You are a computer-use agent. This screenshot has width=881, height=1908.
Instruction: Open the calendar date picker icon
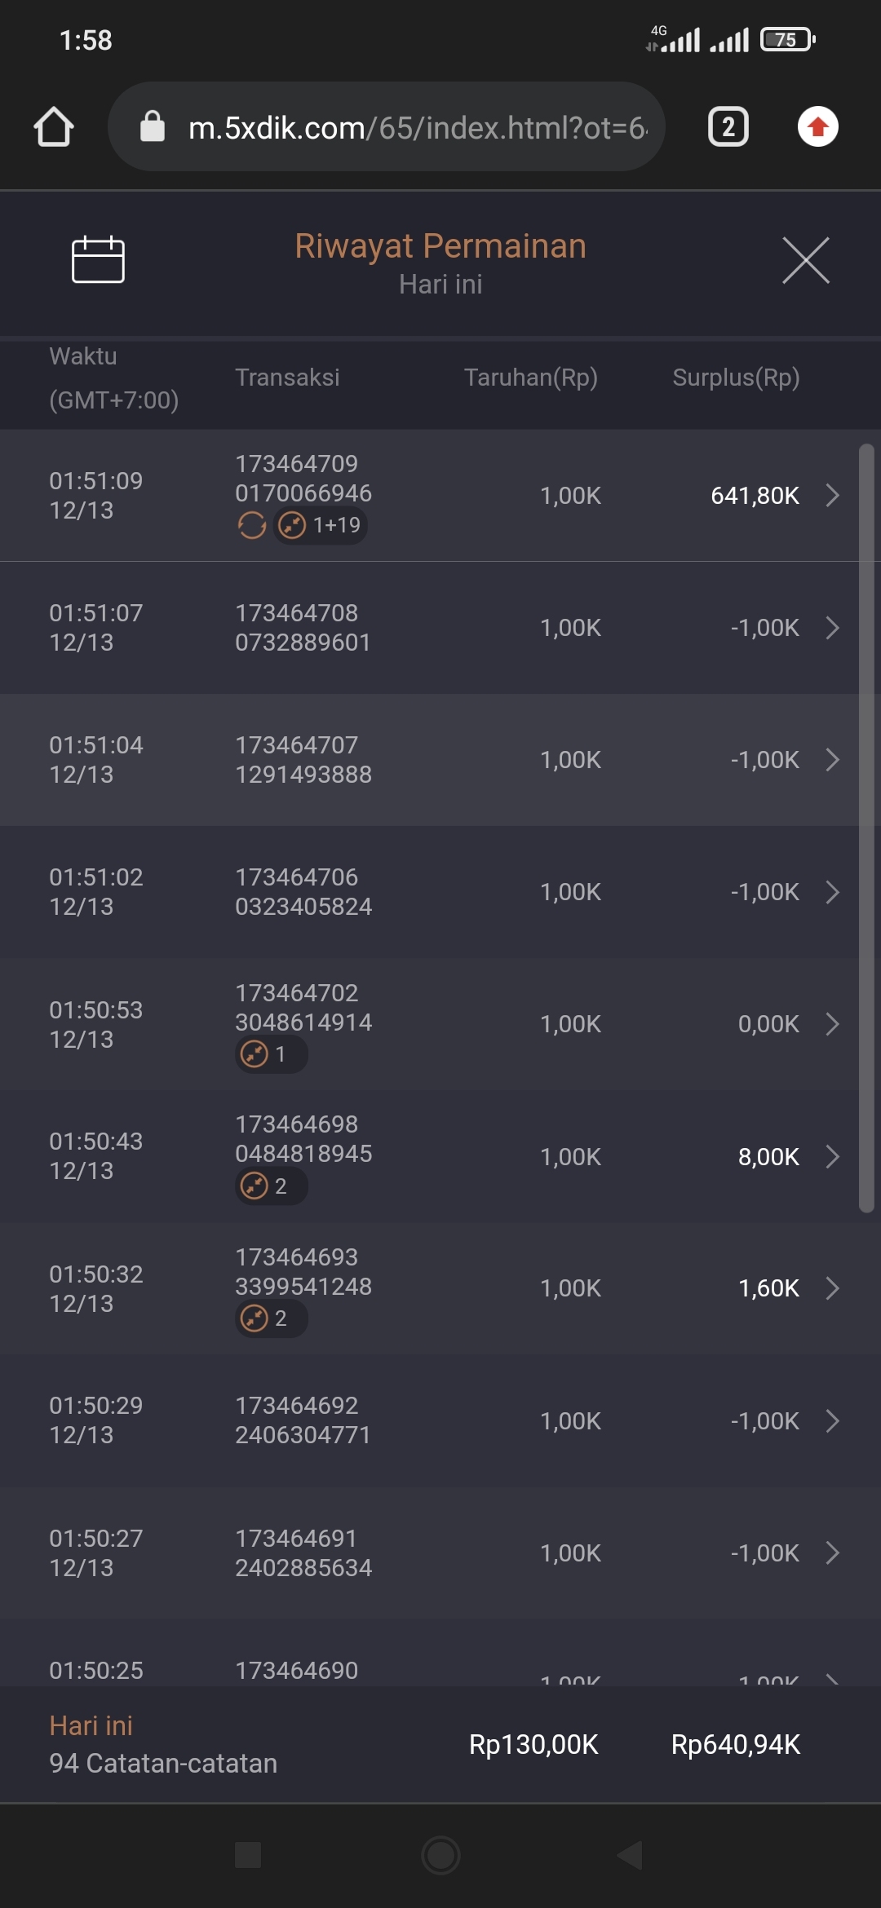pyautogui.click(x=98, y=260)
